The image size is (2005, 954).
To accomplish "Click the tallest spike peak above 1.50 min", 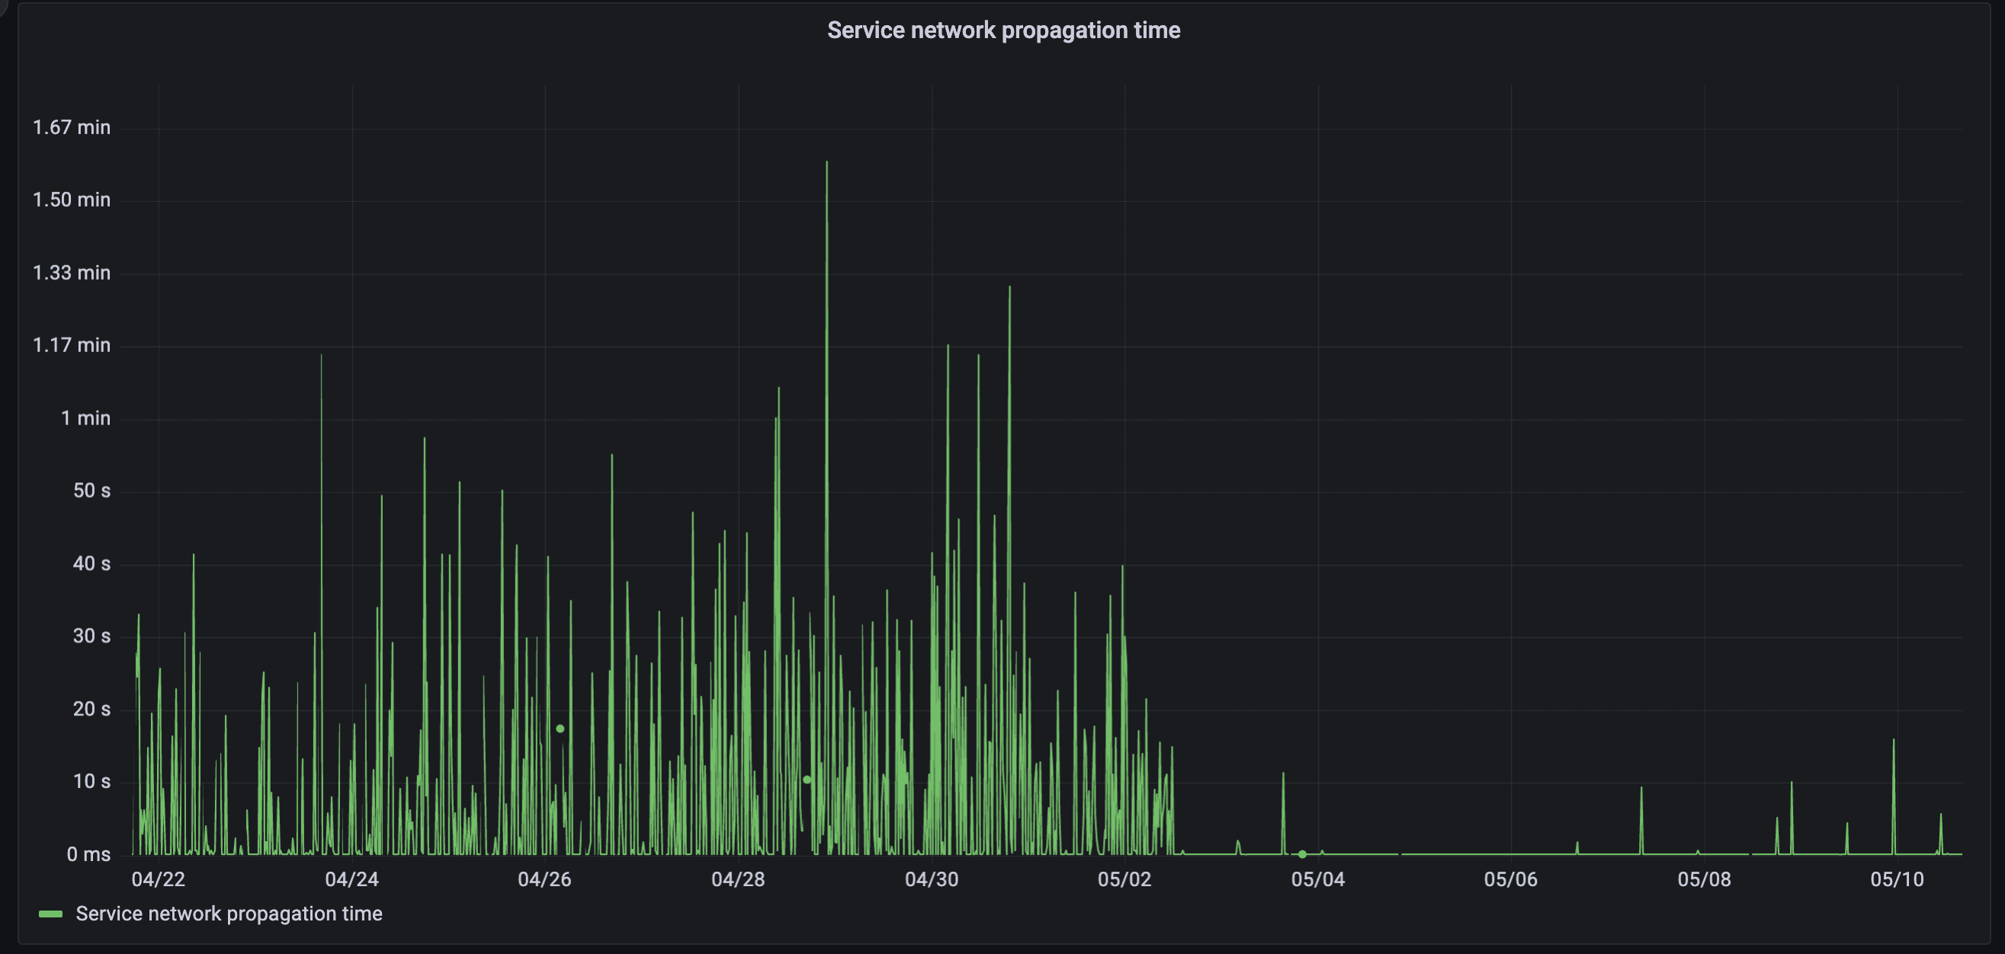I will coord(826,162).
